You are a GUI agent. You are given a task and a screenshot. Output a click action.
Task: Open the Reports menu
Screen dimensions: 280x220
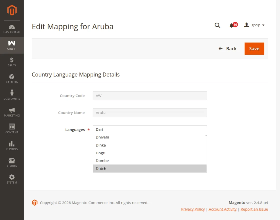pos(12,146)
